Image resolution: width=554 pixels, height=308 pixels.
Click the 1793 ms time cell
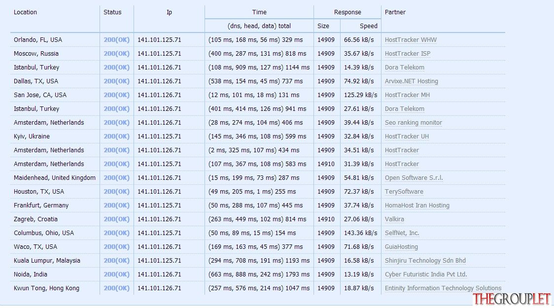tap(259, 274)
